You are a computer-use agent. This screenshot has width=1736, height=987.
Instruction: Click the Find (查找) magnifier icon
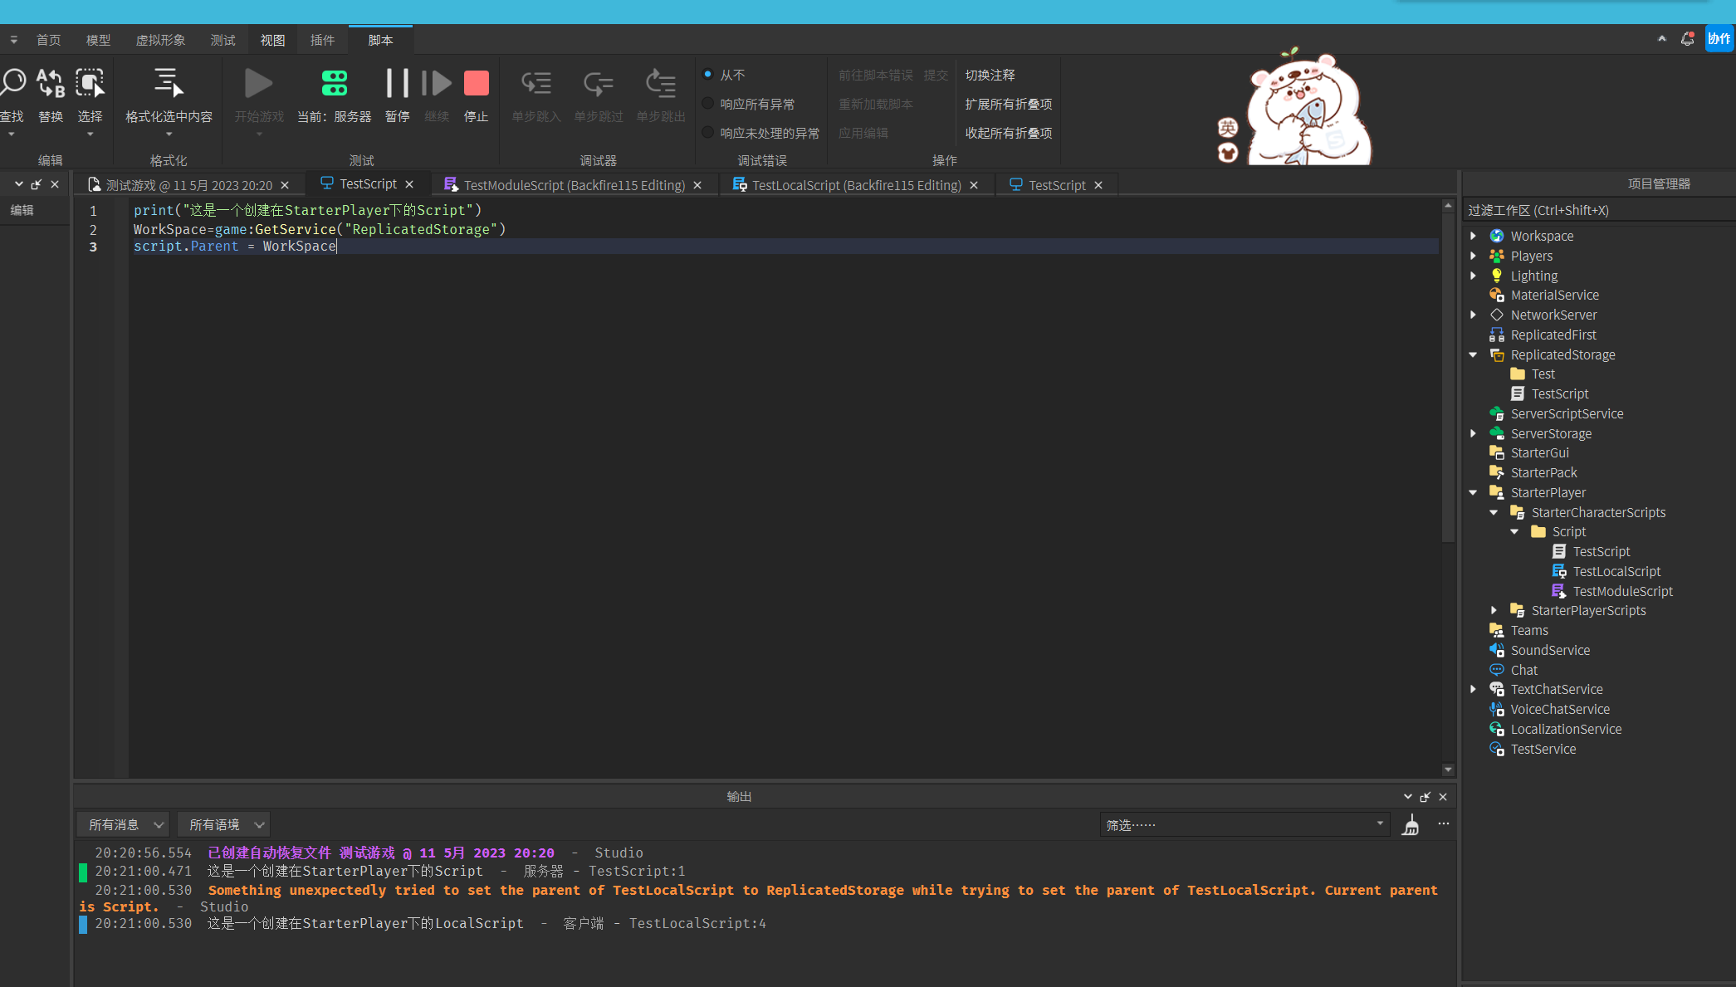(x=12, y=83)
